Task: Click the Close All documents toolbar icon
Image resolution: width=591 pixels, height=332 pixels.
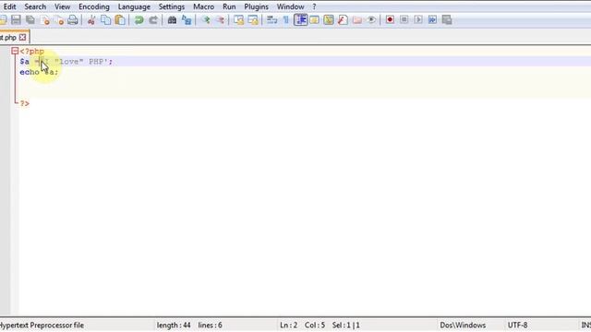Action: tap(59, 19)
